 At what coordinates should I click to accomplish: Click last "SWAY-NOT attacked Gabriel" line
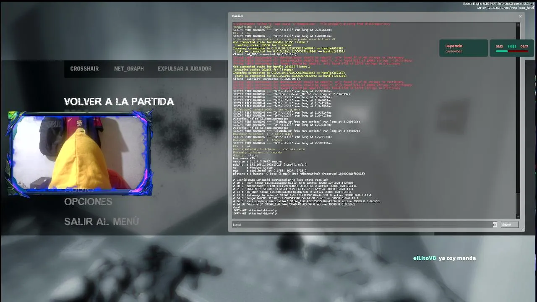[x=255, y=213]
